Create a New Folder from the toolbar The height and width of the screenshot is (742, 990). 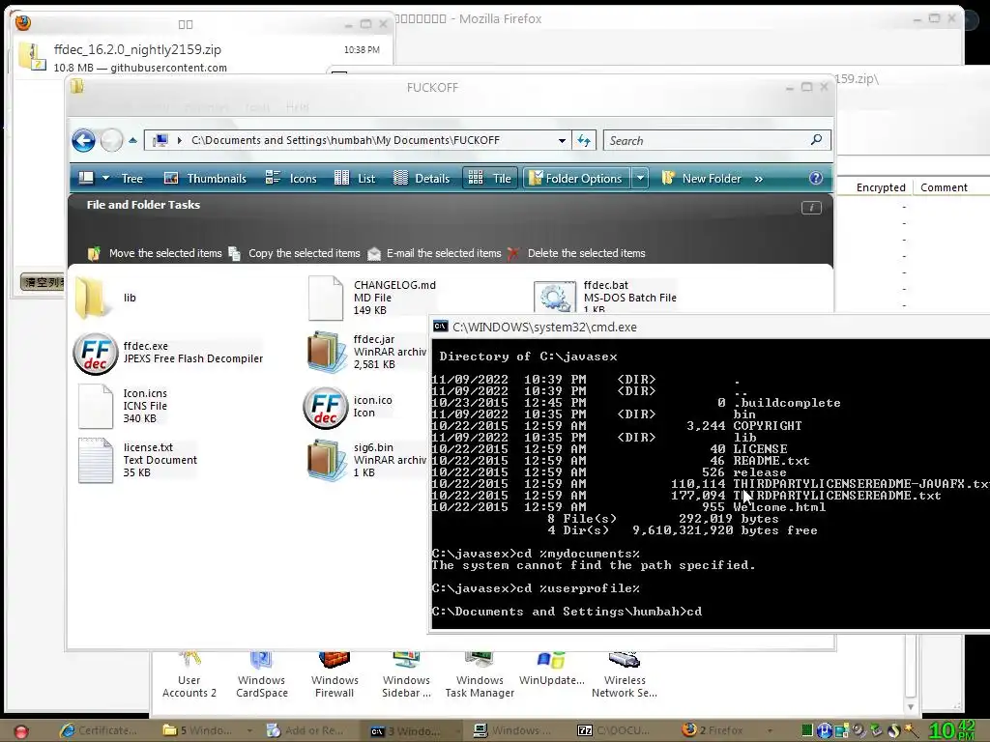click(x=702, y=179)
